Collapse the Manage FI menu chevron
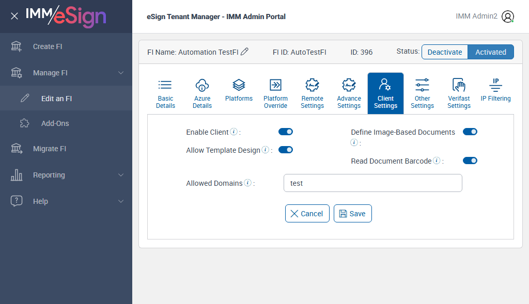The height and width of the screenshot is (304, 529). pos(121,73)
